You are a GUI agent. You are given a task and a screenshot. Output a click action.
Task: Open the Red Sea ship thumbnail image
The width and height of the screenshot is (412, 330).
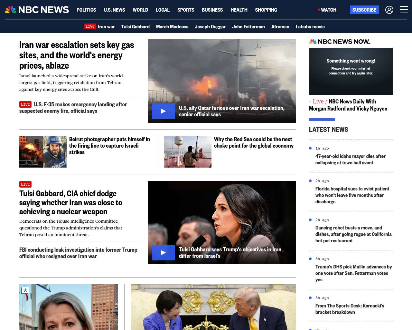188,152
